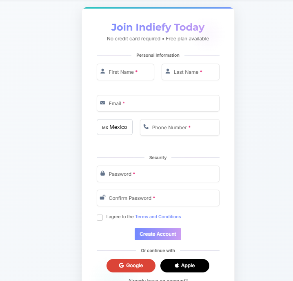
Task: Click the Apple logo icon
Action: pos(177,266)
